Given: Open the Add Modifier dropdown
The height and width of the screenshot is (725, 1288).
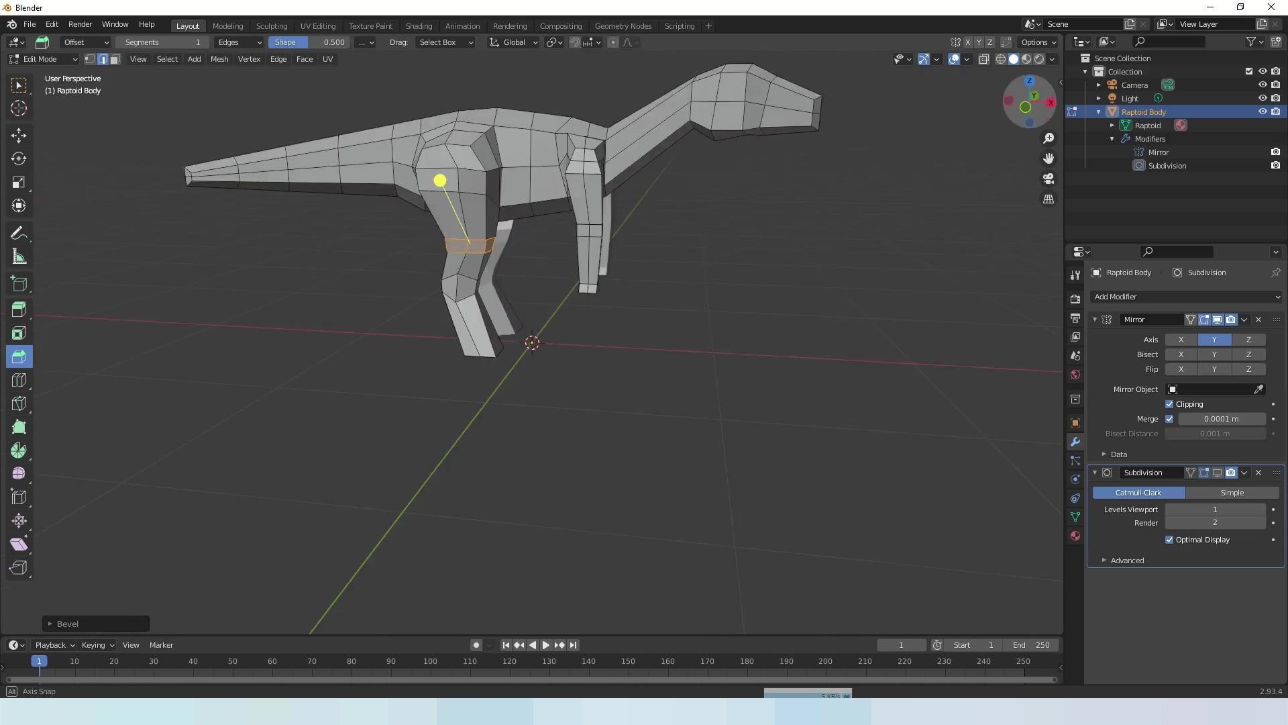Looking at the screenshot, I should click(1186, 297).
